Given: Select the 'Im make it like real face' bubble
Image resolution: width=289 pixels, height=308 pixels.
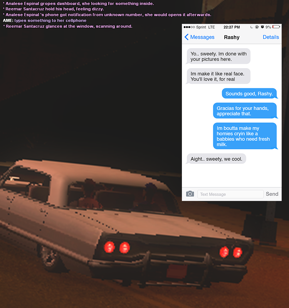Looking at the screenshot, I should [x=218, y=76].
